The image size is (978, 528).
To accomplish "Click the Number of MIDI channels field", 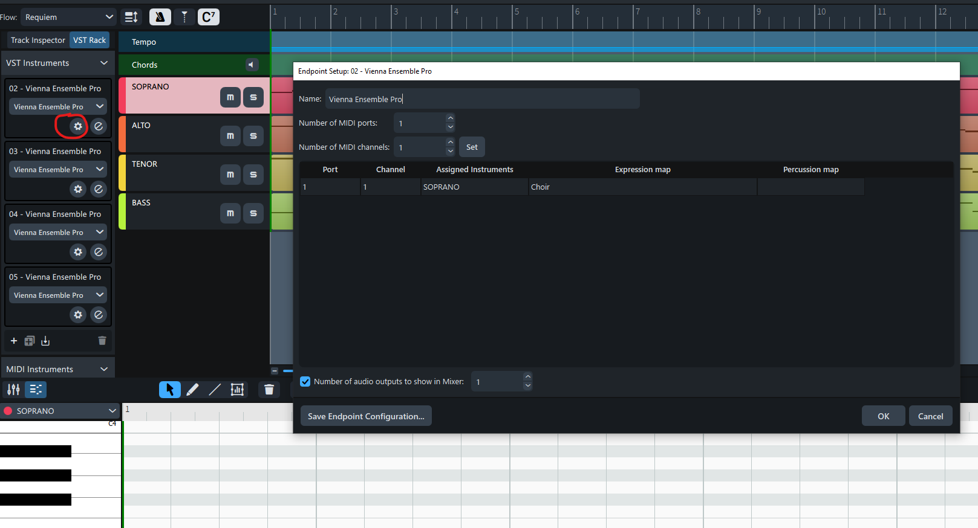I will (x=420, y=147).
